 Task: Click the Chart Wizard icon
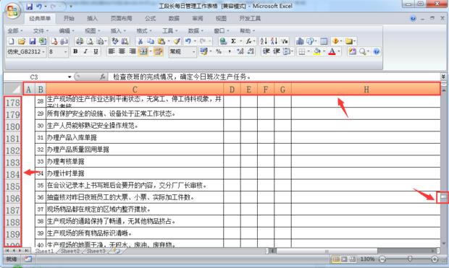[300, 41]
